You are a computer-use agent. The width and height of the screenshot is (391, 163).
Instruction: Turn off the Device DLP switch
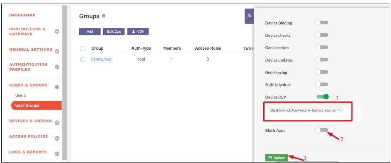[x=323, y=96]
